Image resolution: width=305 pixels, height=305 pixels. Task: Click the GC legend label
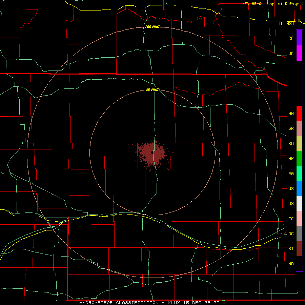click(291, 234)
